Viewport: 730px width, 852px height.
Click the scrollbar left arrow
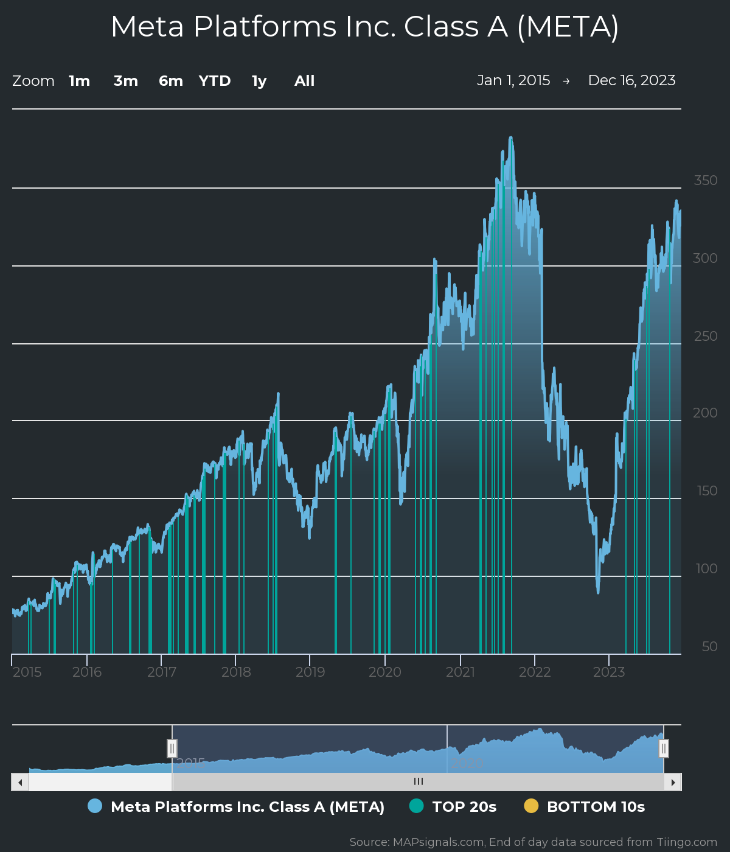point(20,782)
